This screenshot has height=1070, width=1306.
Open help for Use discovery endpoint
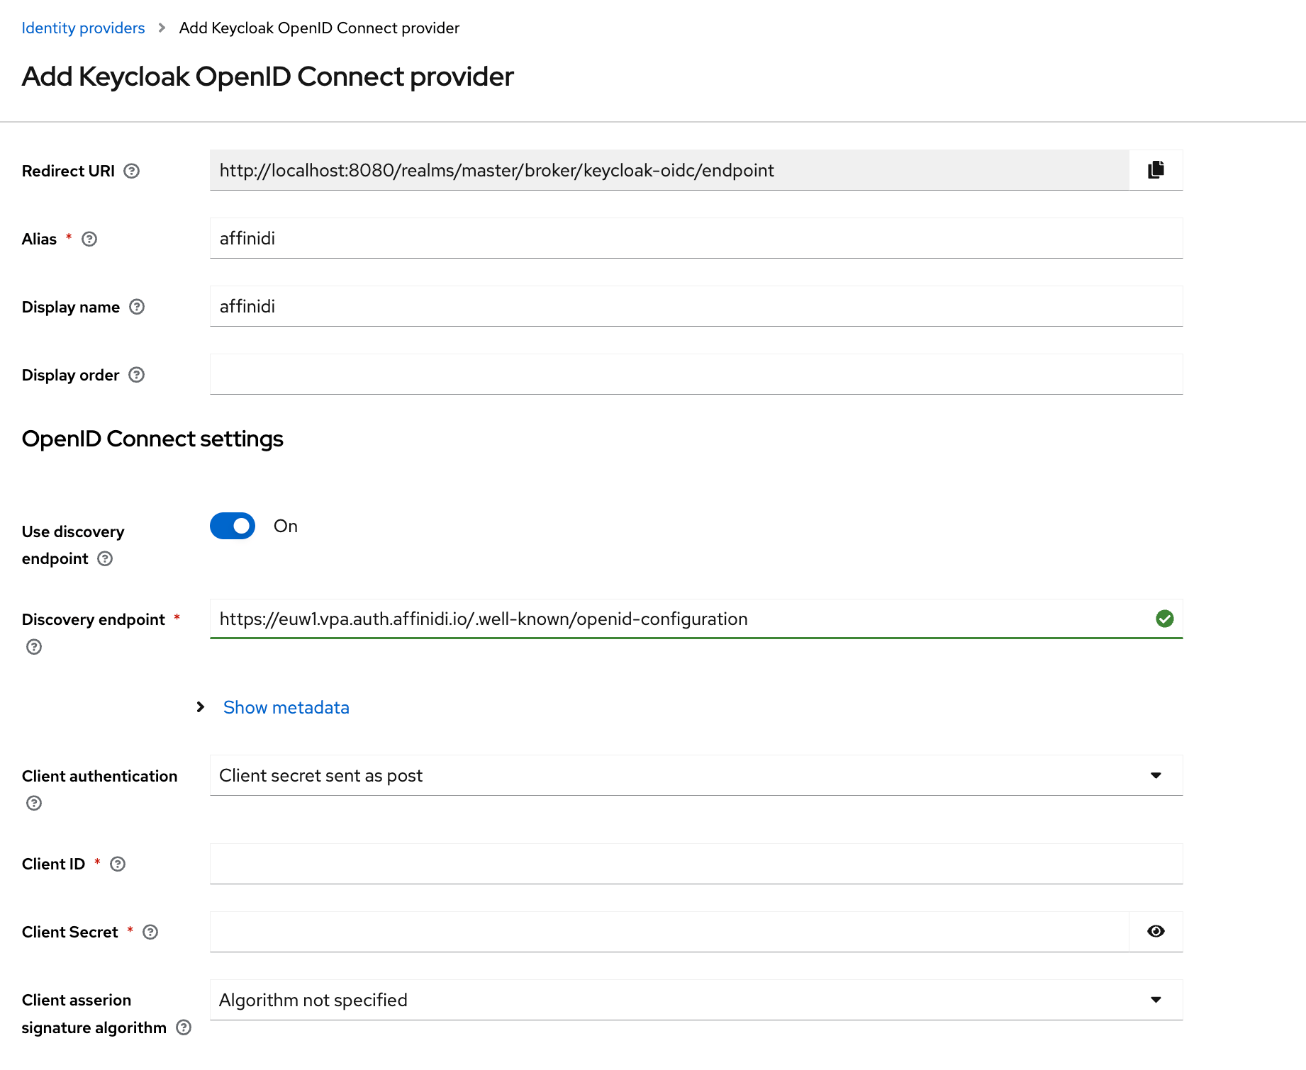pos(104,558)
